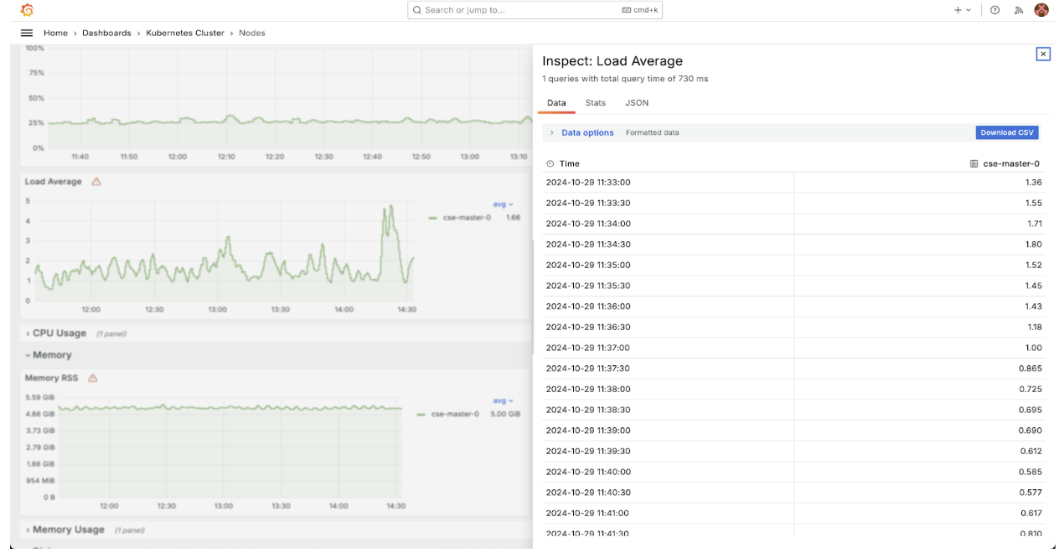Open the news feed icon
1059x558 pixels.
pyautogui.click(x=1019, y=10)
